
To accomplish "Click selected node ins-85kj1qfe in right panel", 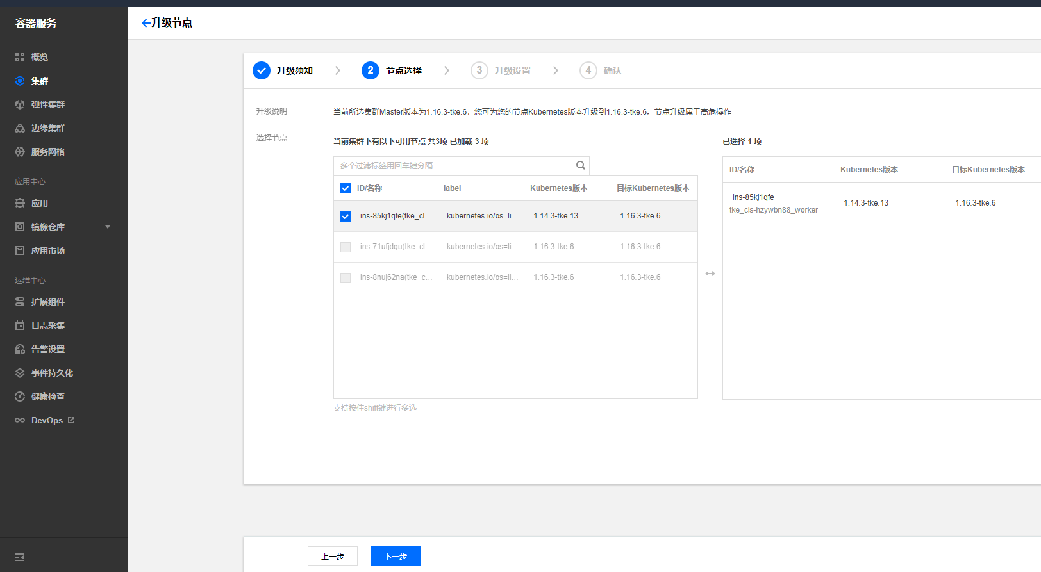I will (753, 197).
